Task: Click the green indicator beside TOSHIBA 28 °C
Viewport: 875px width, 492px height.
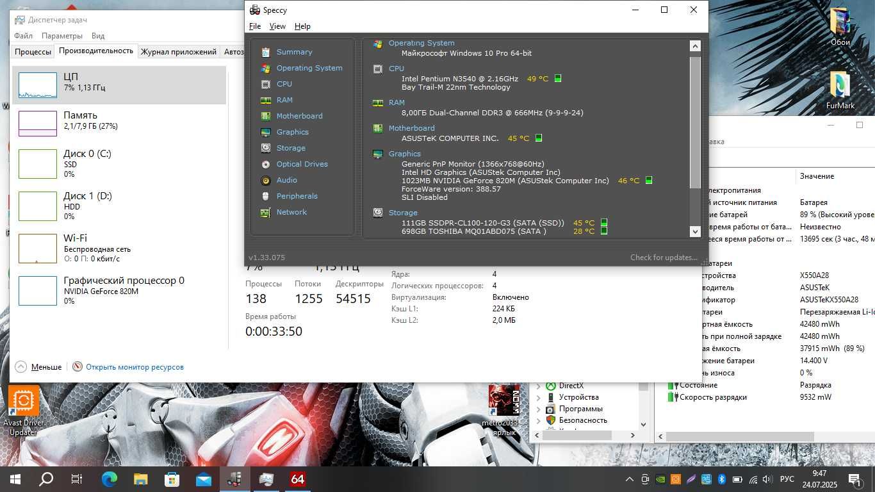Action: click(604, 231)
